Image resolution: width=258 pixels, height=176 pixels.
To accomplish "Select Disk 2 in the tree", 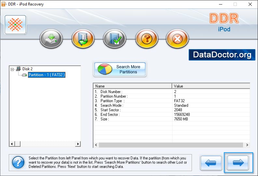I will click(27, 69).
